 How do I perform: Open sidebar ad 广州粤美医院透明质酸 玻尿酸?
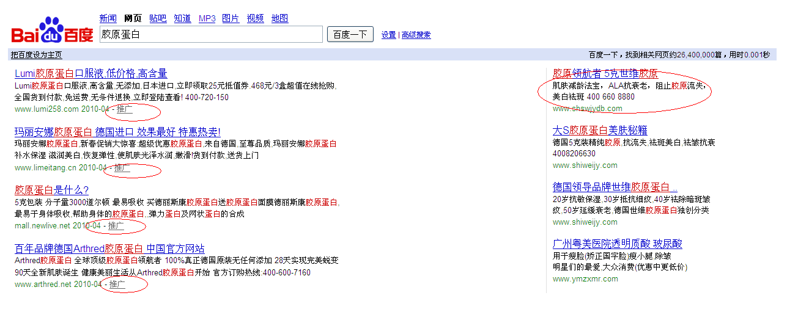(618, 244)
